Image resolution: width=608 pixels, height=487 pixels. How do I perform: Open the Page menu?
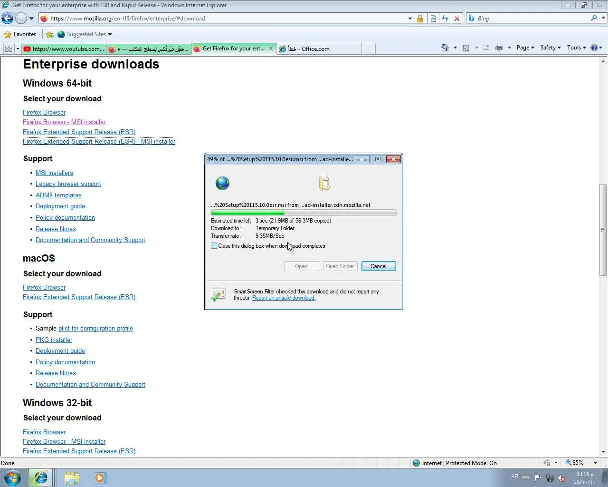(525, 48)
